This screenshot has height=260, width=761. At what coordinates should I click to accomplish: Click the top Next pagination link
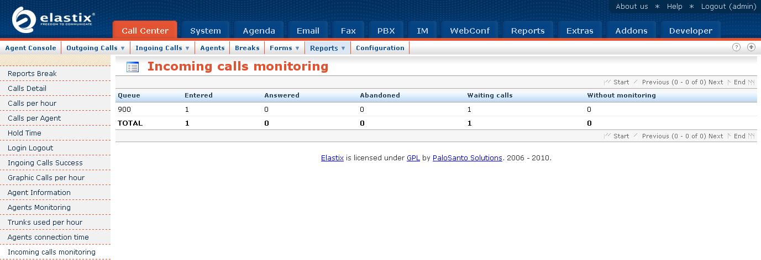(716, 82)
